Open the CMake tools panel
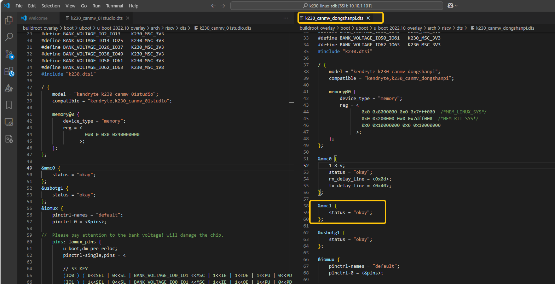The height and width of the screenshot is (284, 555). coord(9,88)
